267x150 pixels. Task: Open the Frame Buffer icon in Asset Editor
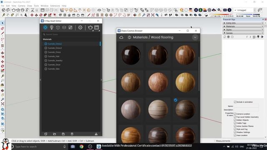[96, 27]
